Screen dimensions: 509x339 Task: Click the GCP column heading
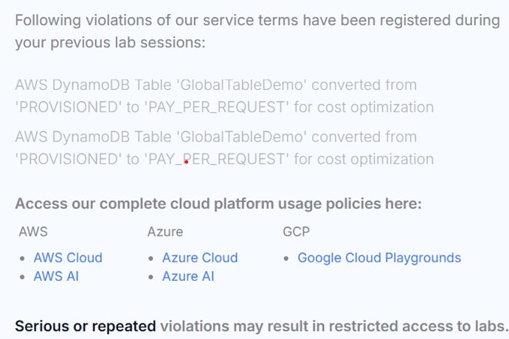point(297,231)
